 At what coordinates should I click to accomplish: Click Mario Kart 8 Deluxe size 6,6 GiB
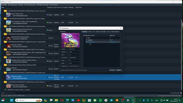coord(71,86)
